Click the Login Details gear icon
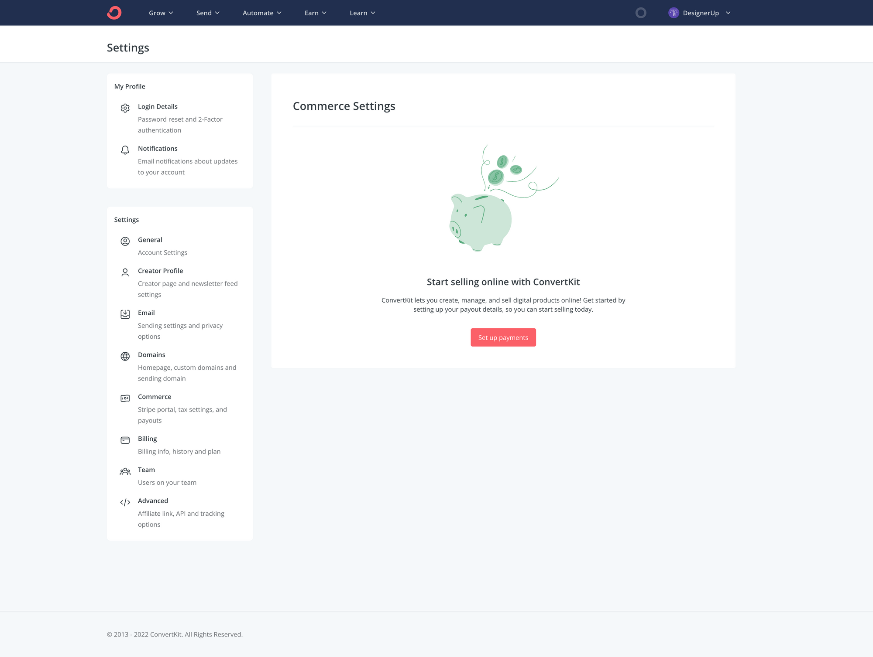Viewport: 873px width, 657px height. coord(125,108)
